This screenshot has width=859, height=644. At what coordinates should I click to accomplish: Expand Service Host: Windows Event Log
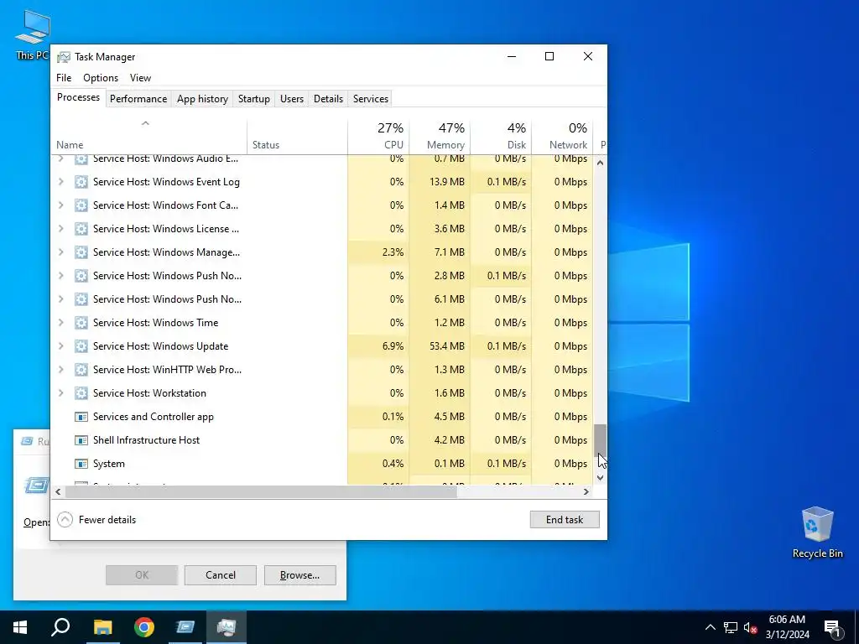[60, 182]
